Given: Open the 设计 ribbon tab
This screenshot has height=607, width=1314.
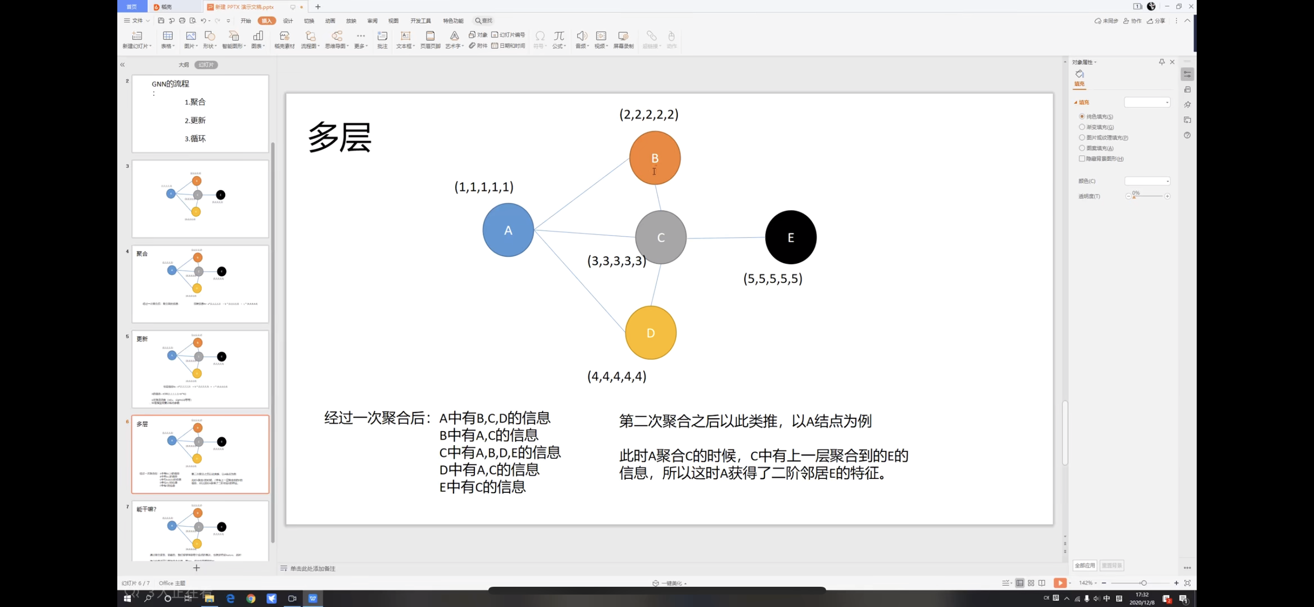Looking at the screenshot, I should [x=288, y=21].
